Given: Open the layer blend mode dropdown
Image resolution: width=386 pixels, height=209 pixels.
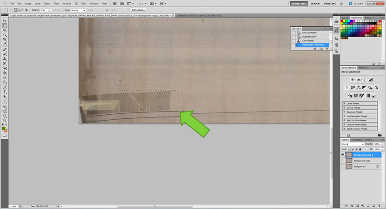Looking at the screenshot, I should click(351, 144).
